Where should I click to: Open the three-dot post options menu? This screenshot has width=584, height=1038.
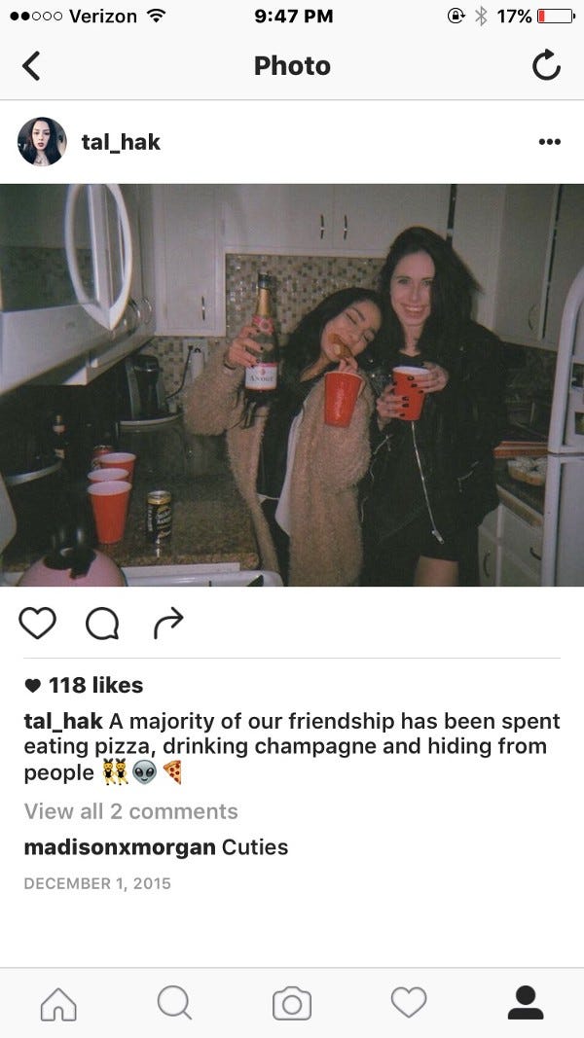[x=550, y=142]
